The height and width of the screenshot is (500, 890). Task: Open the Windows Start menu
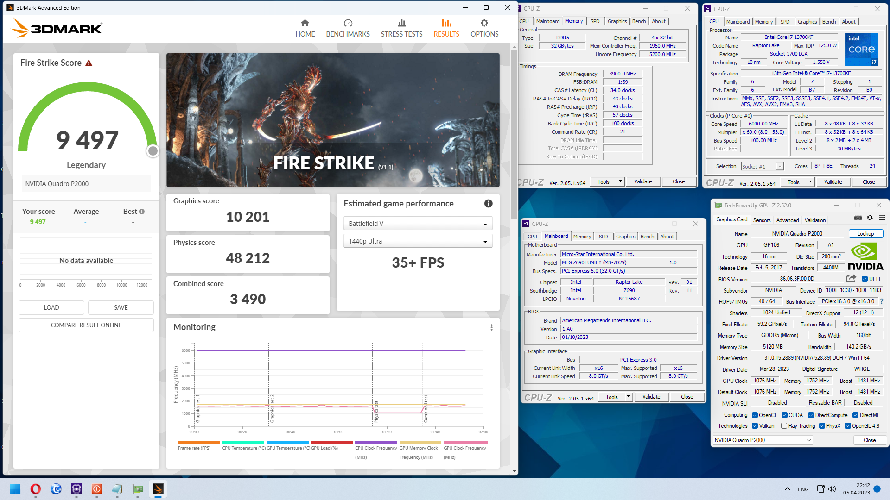pos(15,489)
